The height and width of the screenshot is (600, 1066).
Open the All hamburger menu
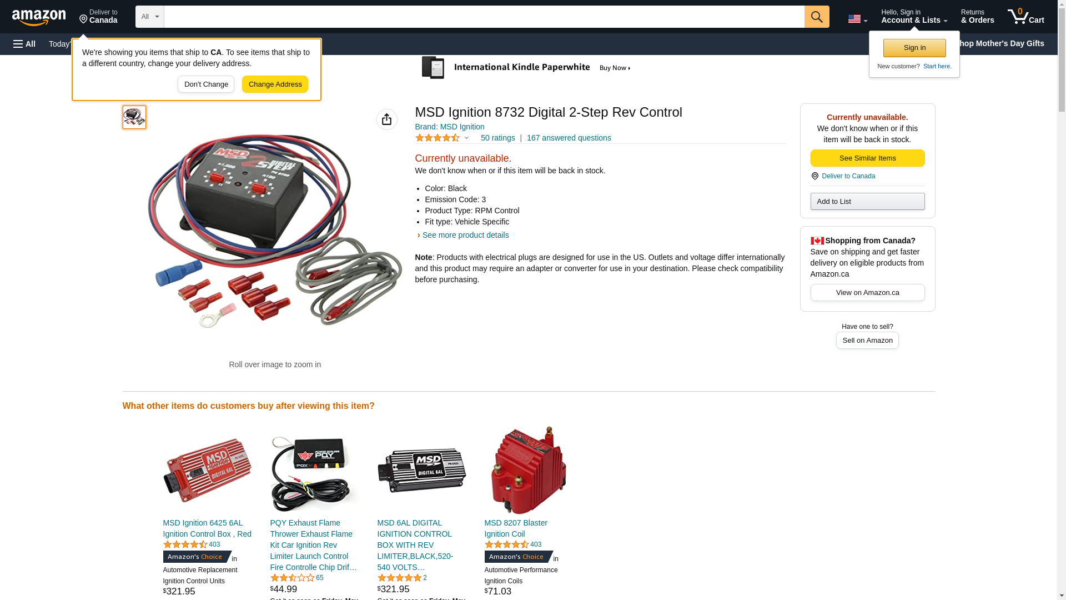[24, 44]
